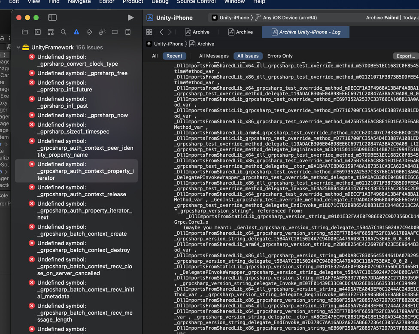The image size is (419, 334).
Task: Go forward with the right chevron
Action: click(x=170, y=32)
